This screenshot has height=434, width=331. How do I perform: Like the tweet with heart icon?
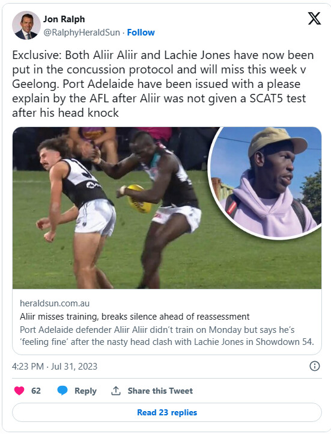pos(19,391)
